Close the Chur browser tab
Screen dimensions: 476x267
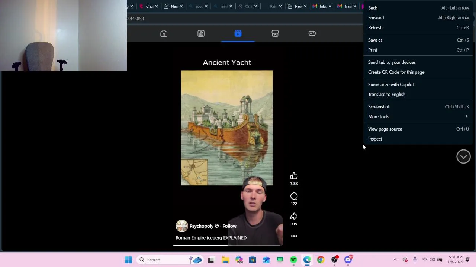156,6
